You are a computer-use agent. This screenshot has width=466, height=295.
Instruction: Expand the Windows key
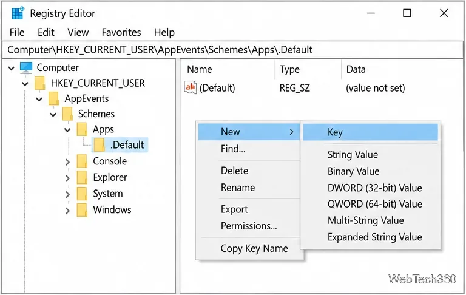(67, 211)
